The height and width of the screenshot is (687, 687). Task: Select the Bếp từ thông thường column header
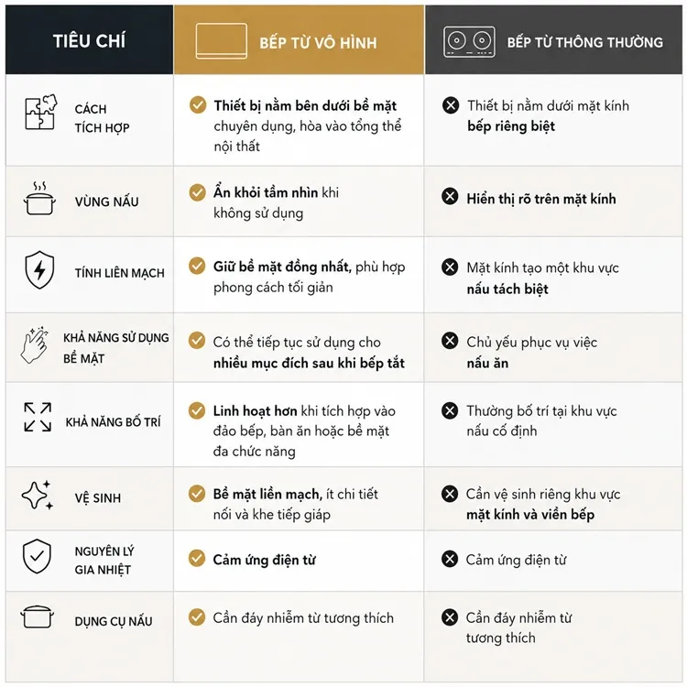pyautogui.click(x=554, y=40)
